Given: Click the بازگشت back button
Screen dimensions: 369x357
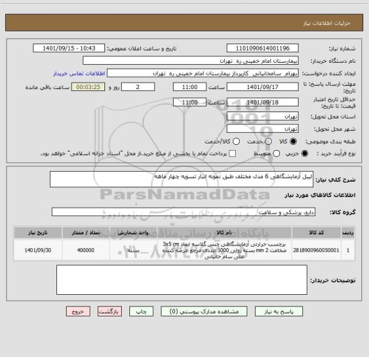Looking at the screenshot, I should (110, 311).
